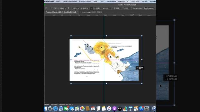Image resolution: width=200 pixels, height=112 pixels.
Task: Click the X position field
Action: tap(63, 8)
